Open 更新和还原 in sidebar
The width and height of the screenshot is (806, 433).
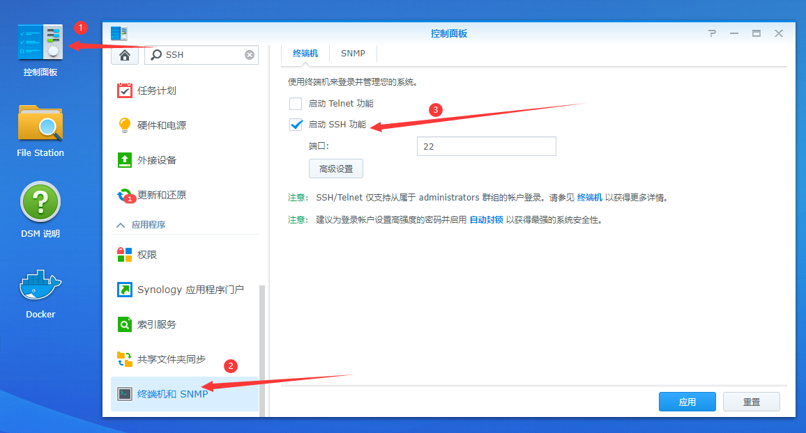161,195
